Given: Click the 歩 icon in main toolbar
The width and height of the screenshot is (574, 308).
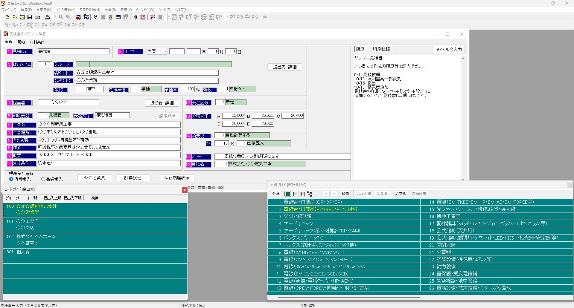Looking at the screenshot, I should [x=265, y=17].
